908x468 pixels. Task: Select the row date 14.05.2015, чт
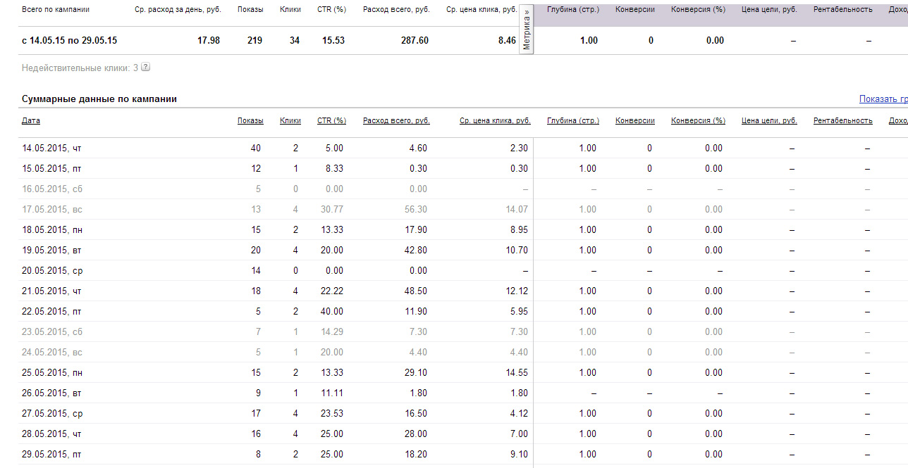click(x=51, y=148)
